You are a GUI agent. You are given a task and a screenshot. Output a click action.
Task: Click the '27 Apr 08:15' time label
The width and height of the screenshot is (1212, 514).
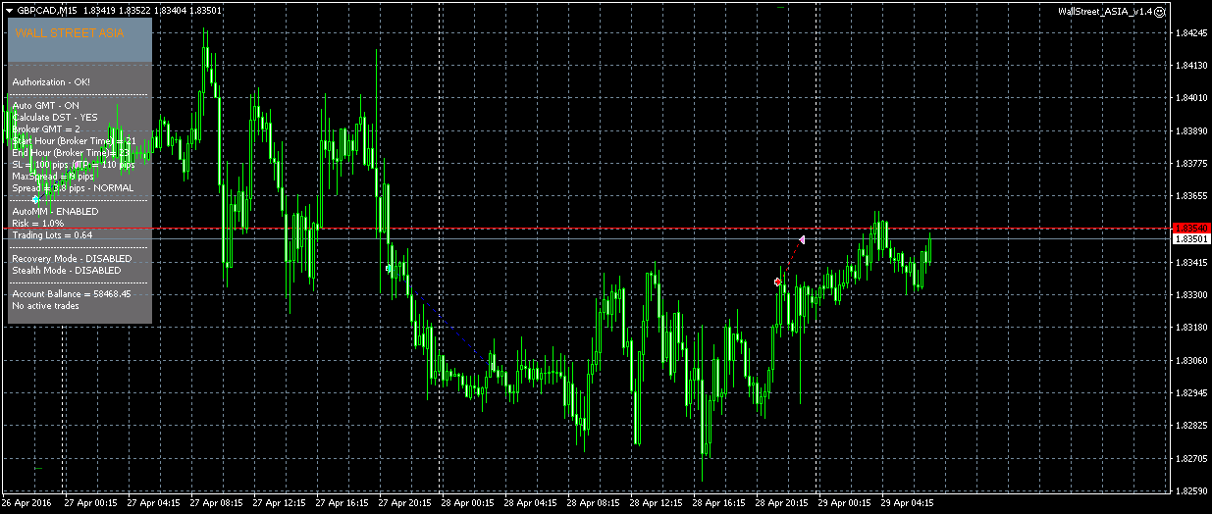(216, 502)
